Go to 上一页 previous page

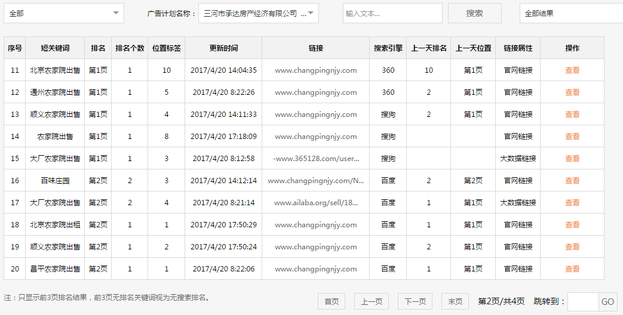coord(372,301)
